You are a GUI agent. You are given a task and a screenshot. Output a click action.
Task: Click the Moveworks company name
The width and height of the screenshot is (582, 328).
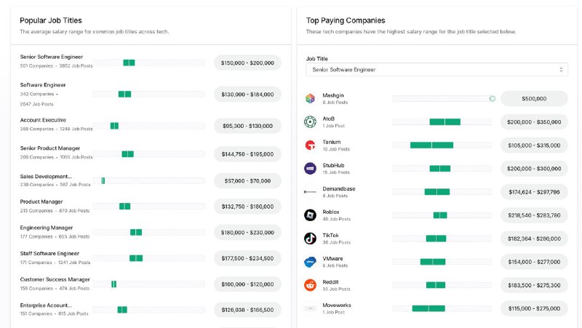338,305
